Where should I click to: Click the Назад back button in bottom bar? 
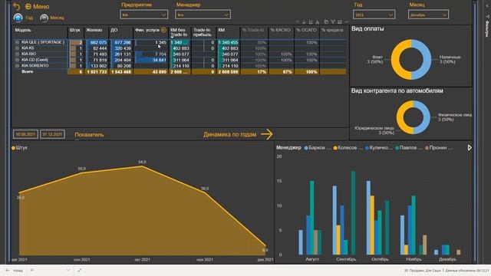[14, 271]
